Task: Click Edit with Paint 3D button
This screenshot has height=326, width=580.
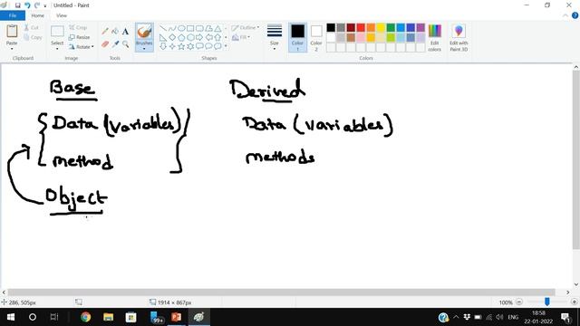Action: [x=459, y=38]
